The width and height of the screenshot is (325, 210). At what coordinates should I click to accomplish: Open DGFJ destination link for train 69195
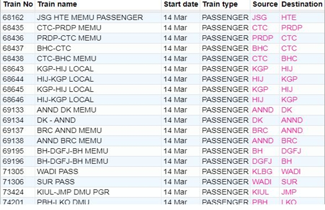coord(291,151)
